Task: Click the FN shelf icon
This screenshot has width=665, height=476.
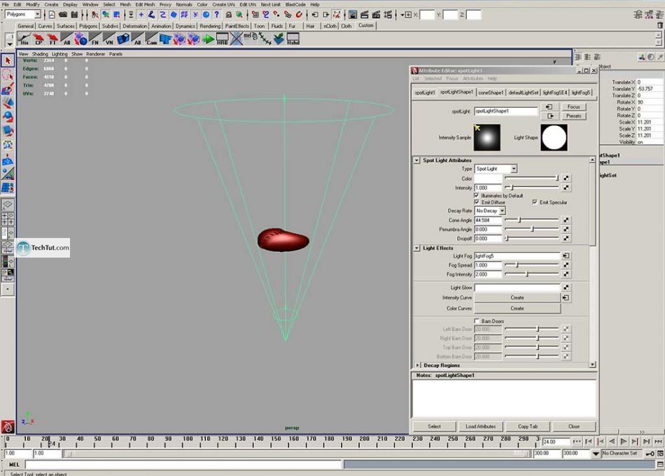Action: [95, 39]
